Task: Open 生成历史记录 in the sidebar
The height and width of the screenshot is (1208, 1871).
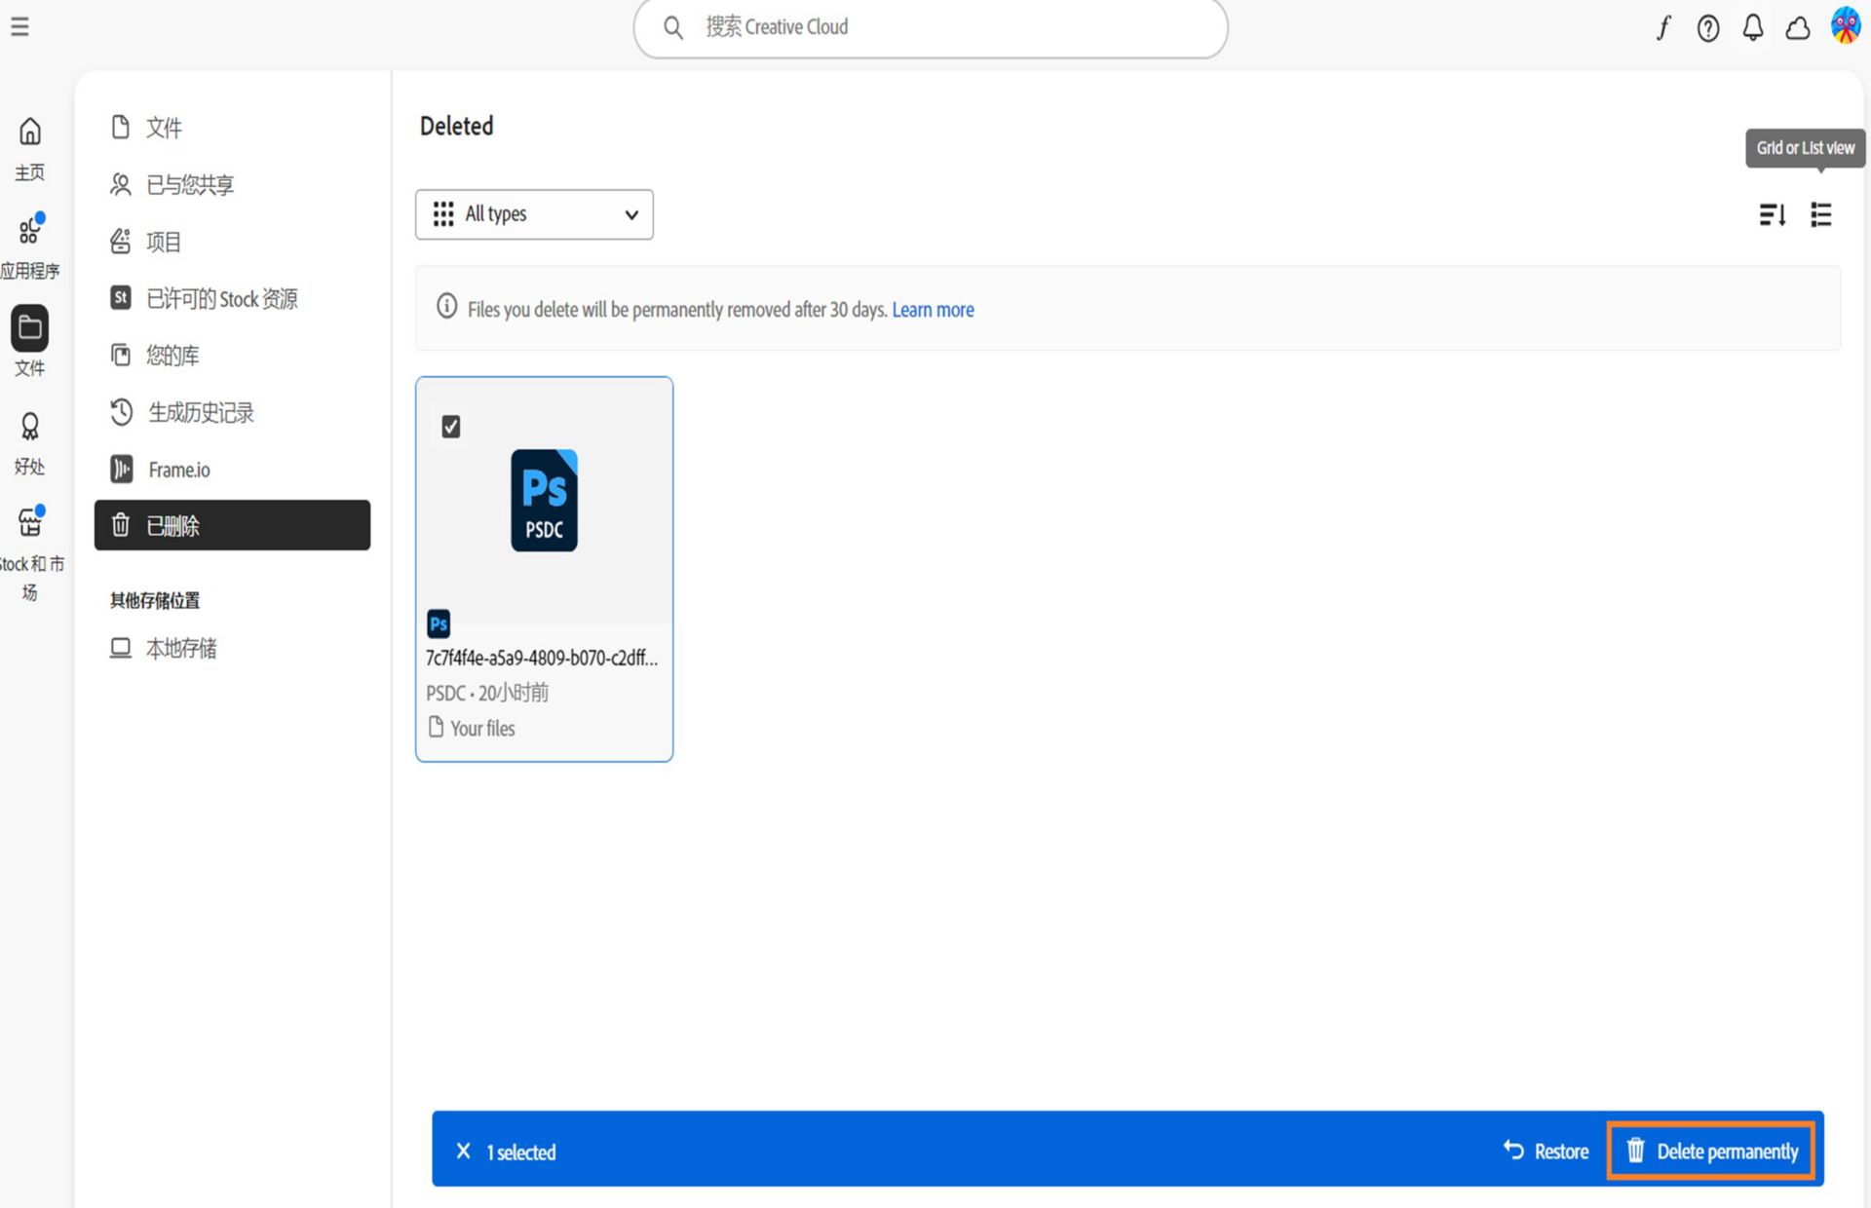Action: (232, 413)
